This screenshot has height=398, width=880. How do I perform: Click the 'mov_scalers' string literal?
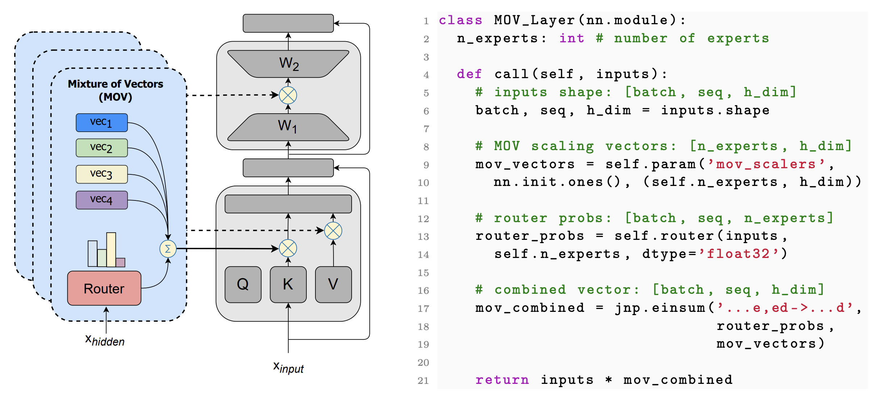pos(766,164)
